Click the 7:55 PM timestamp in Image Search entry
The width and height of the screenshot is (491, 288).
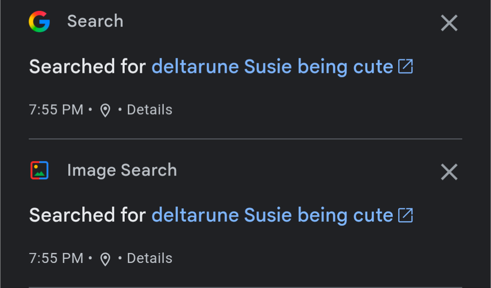pyautogui.click(x=56, y=258)
